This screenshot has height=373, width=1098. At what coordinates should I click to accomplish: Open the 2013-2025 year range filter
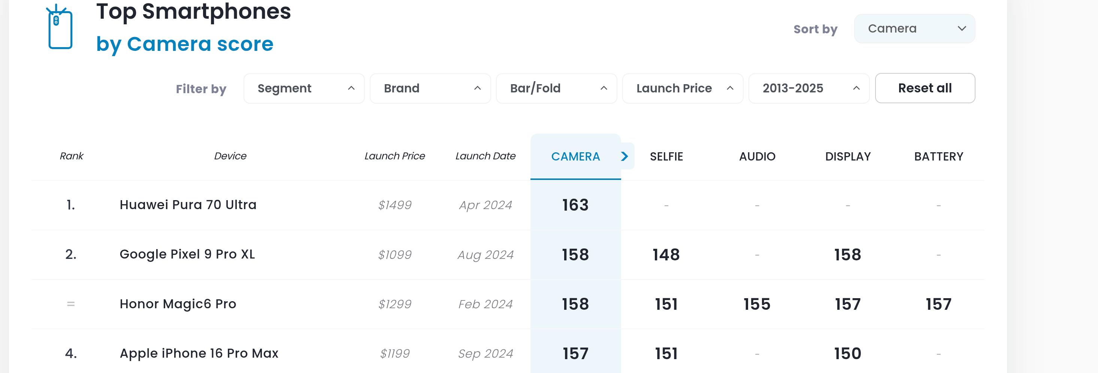[x=808, y=89]
